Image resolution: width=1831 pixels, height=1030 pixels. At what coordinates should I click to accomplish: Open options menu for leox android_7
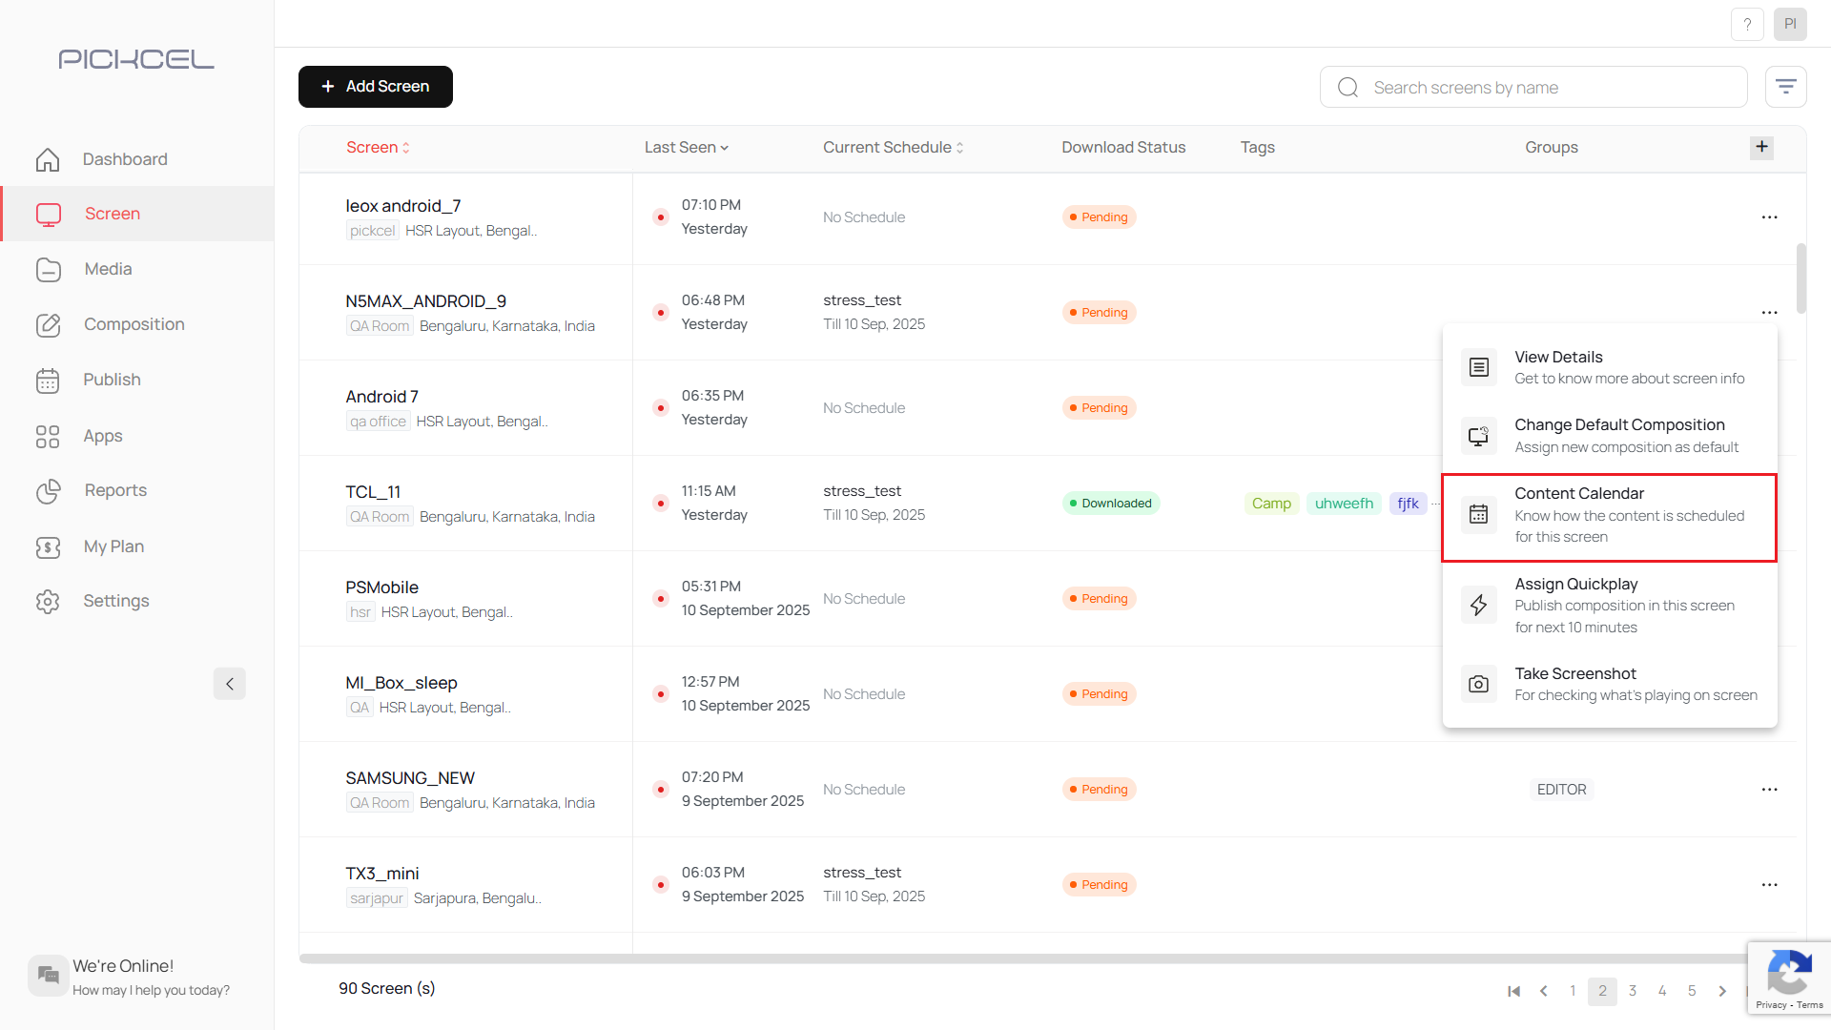pos(1770,216)
